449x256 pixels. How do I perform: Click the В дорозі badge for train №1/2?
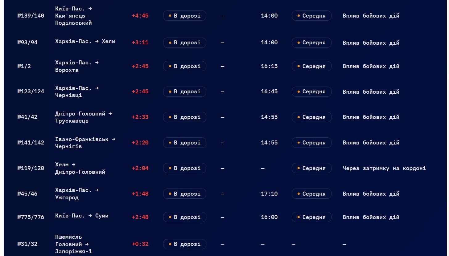coord(184,66)
